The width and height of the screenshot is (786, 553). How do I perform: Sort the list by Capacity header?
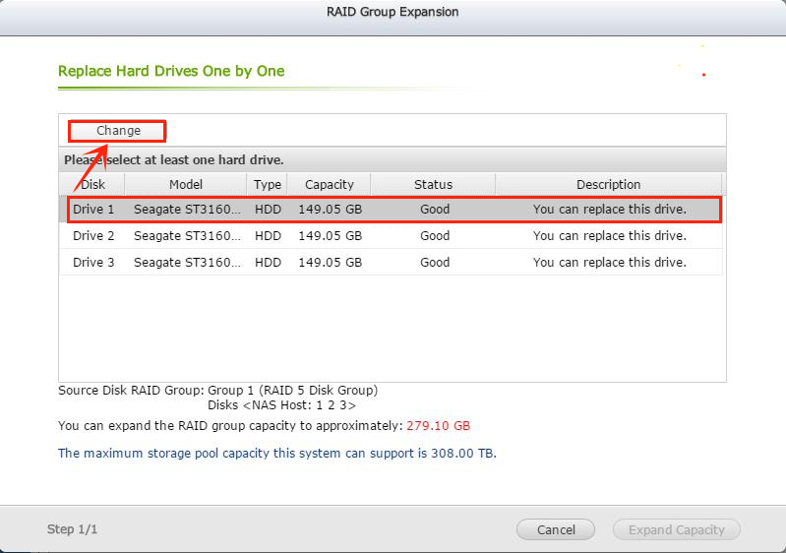pos(330,184)
